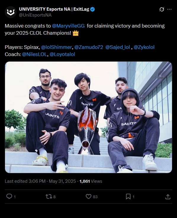This screenshot has width=177, height=218.
Task: Open @lolShimmer's profile link
Action: pyautogui.click(x=57, y=47)
